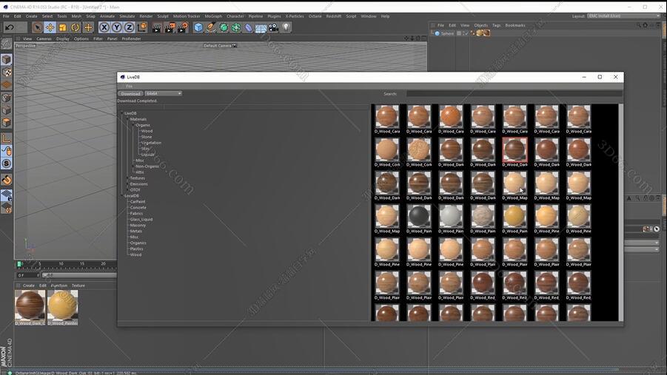Toggle X-axis lock
667x375 pixels.
(104, 27)
